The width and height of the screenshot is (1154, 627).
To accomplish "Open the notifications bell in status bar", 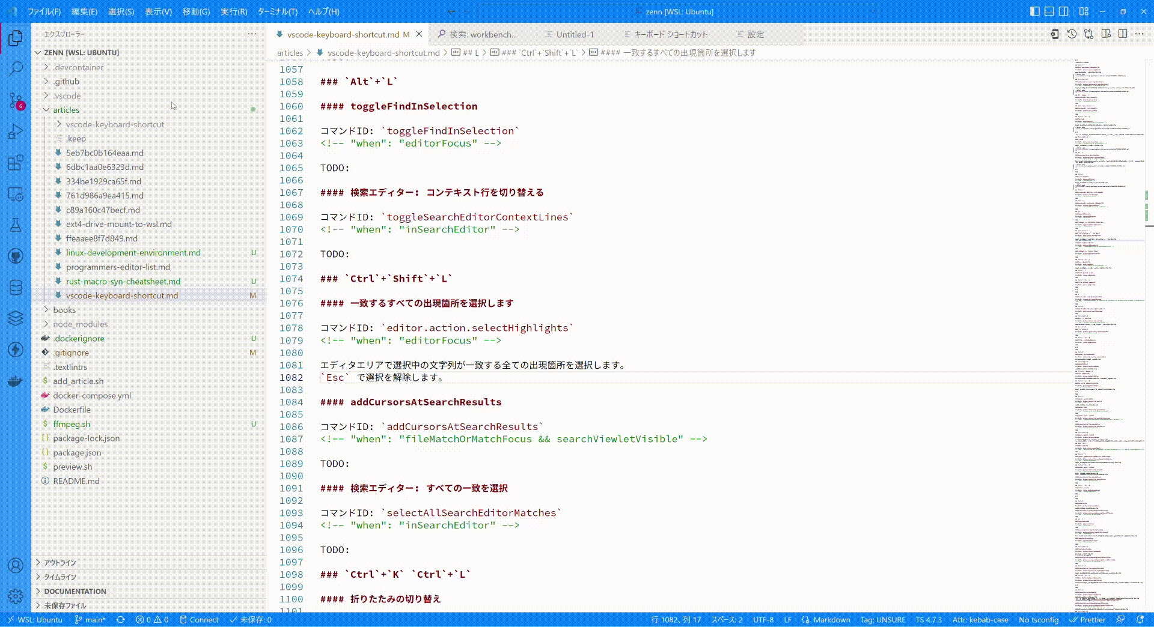I will coord(1140,620).
